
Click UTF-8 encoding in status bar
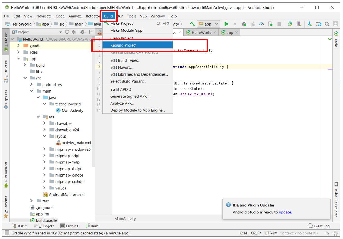tap(271, 233)
